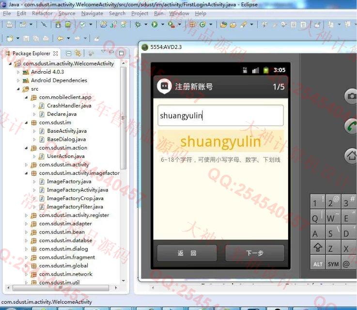Open the Window menu
This screenshot has height=310, width=357.
pyautogui.click(x=179, y=14)
